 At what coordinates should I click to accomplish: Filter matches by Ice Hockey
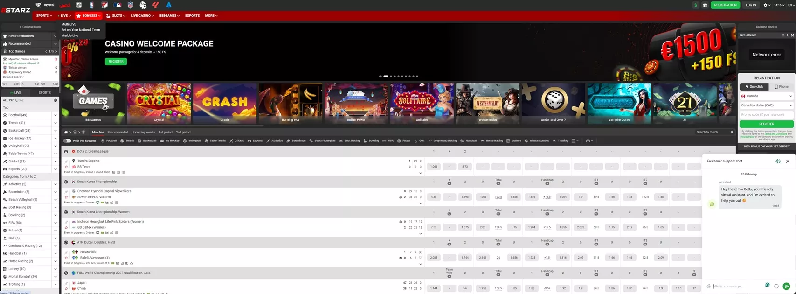[x=170, y=140]
